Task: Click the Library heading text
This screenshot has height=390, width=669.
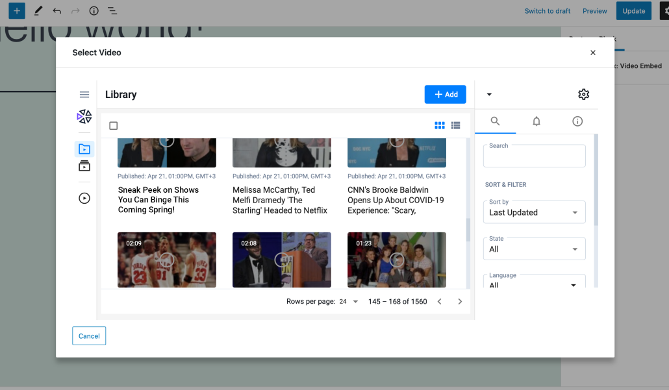Action: [121, 95]
